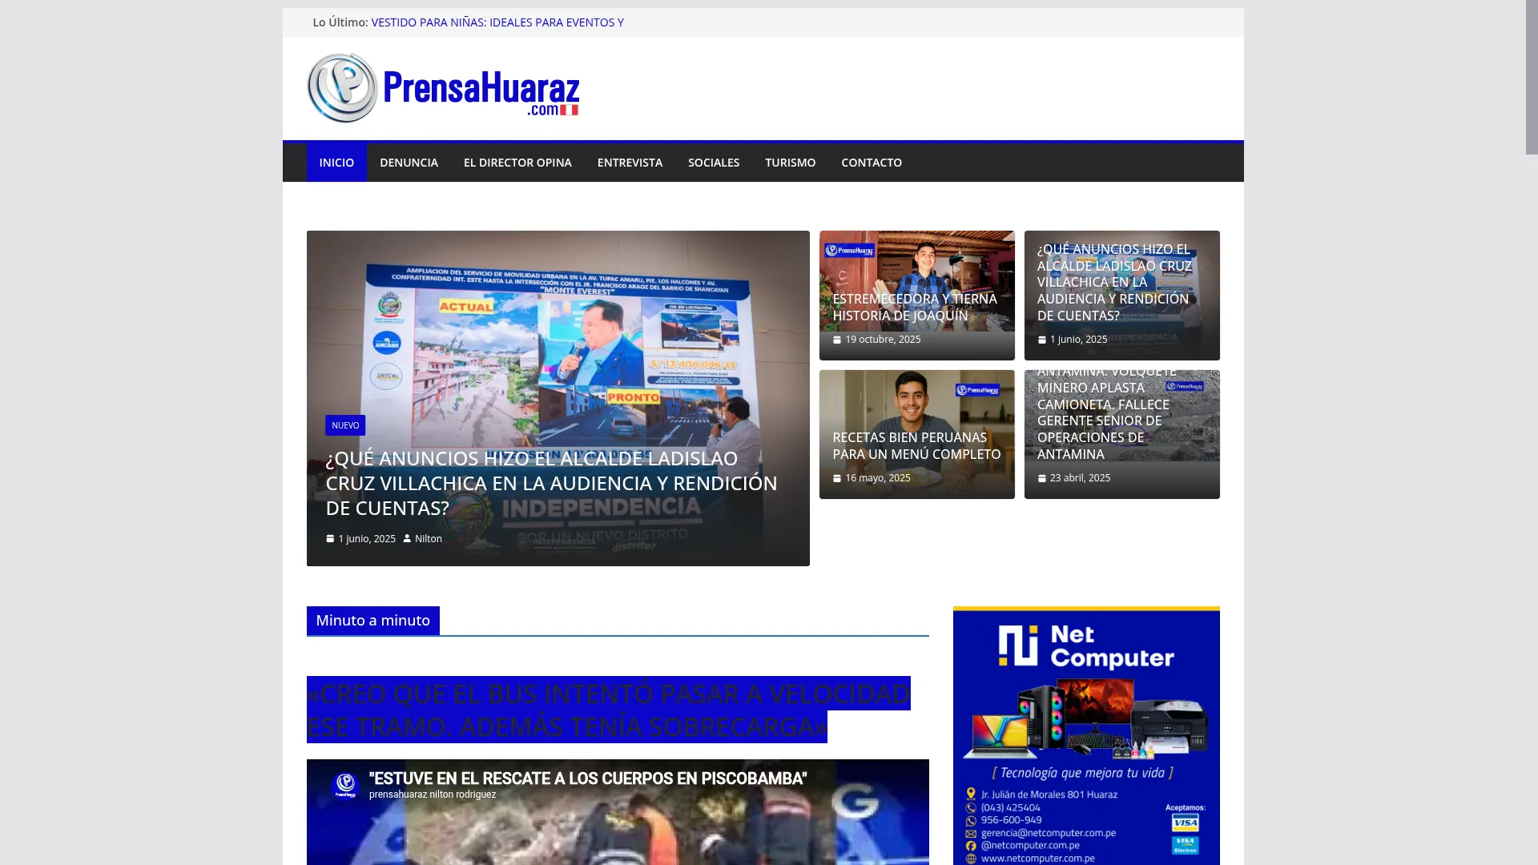Click the calendar icon in the small Alcalde Ladislao card

click(x=1042, y=340)
